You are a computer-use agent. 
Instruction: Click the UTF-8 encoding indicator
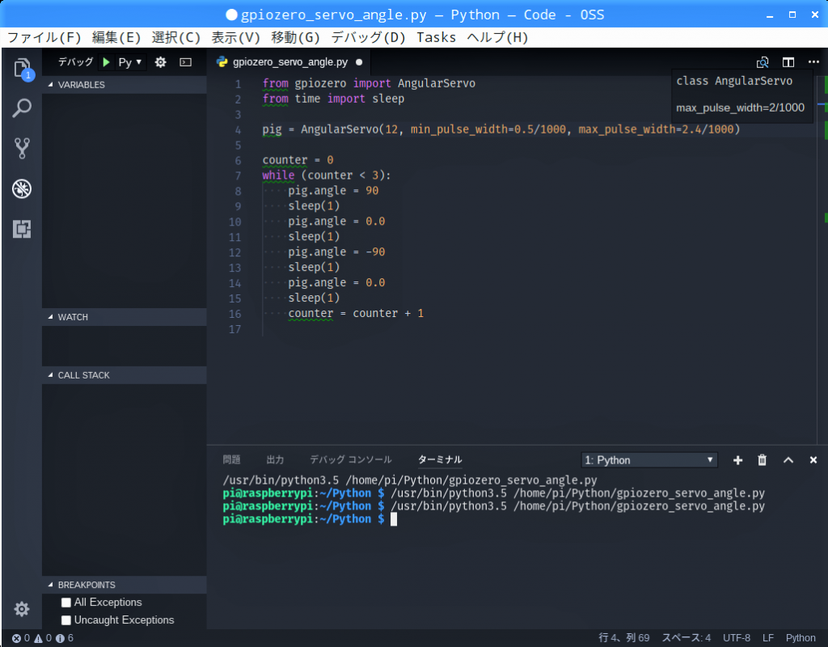(736, 638)
